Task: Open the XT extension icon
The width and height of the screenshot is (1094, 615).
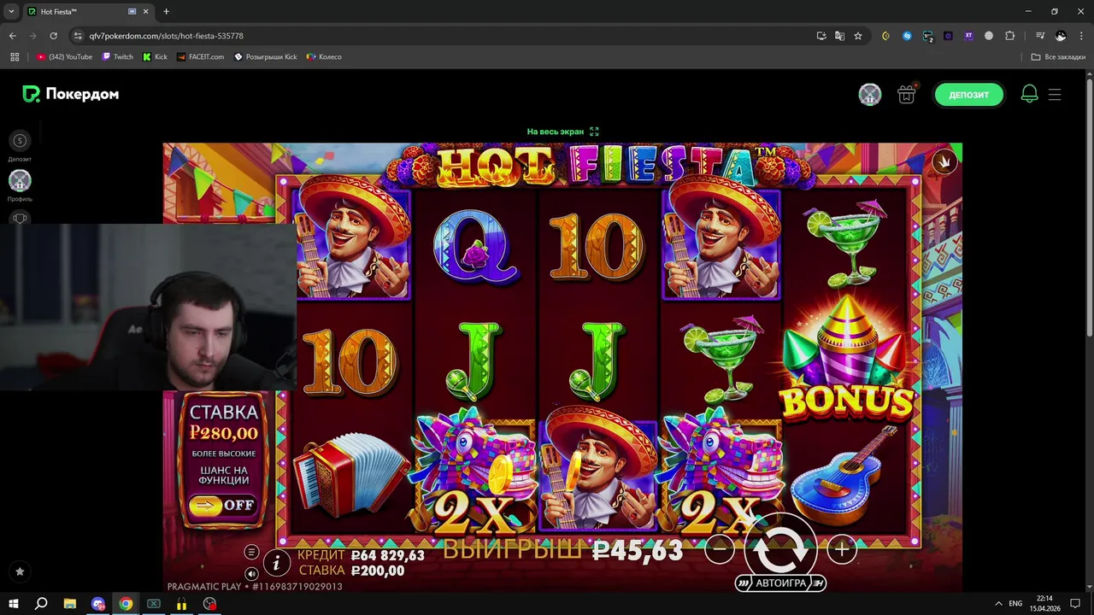Action: (x=968, y=36)
